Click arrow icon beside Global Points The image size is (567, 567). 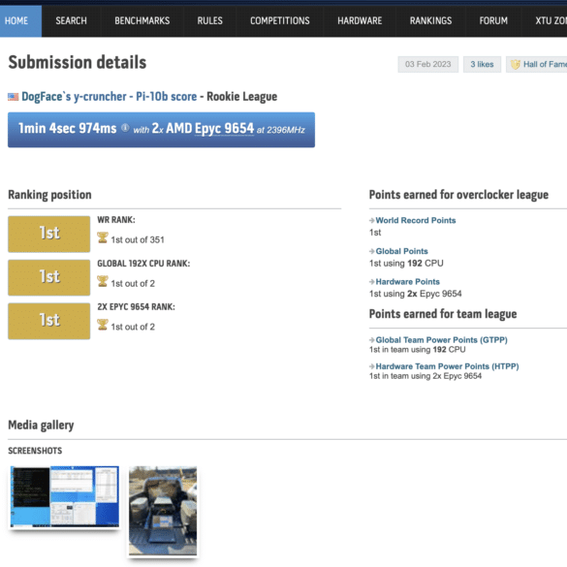click(x=372, y=251)
